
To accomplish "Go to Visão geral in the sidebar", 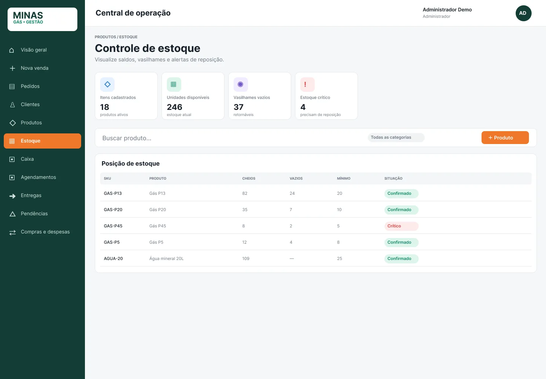I will pyautogui.click(x=42, y=50).
